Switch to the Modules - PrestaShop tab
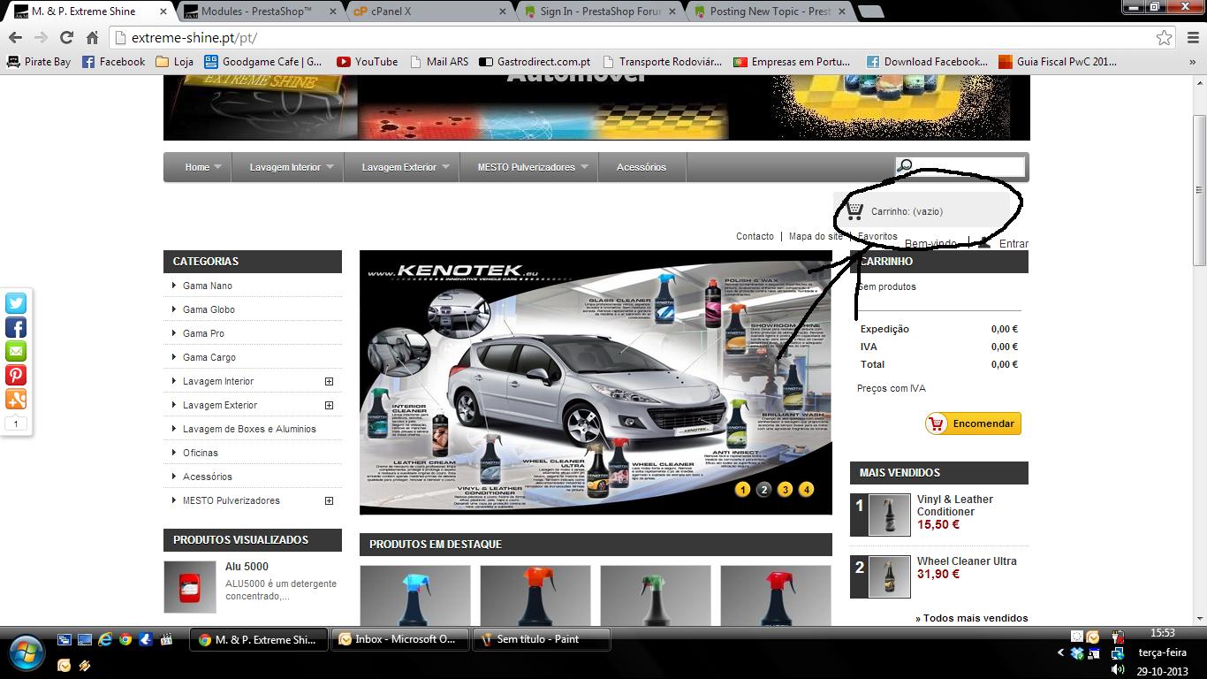The image size is (1207, 679). [256, 11]
